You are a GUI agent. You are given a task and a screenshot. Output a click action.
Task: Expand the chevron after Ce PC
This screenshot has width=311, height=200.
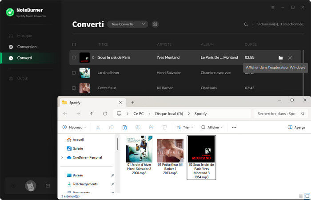coord(149,114)
